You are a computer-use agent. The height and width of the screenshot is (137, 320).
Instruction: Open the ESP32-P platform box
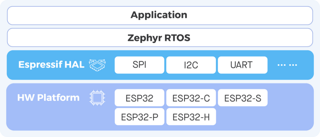139,117
